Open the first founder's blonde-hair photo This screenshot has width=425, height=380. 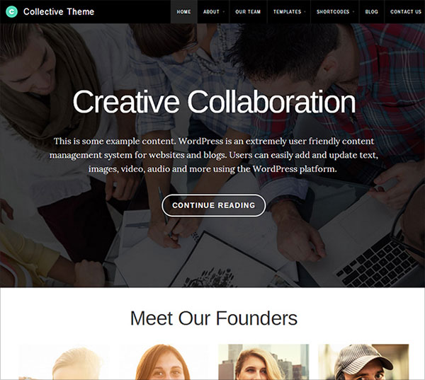(x=64, y=362)
